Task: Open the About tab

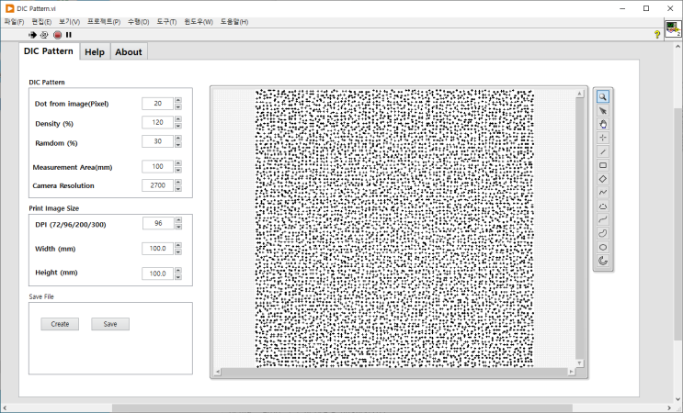Action: [129, 51]
